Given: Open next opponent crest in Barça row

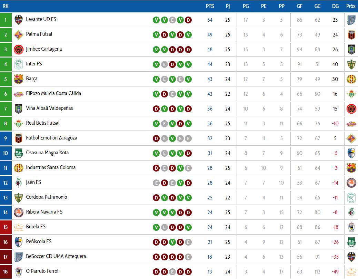Looking at the screenshot, I should pos(351,79).
